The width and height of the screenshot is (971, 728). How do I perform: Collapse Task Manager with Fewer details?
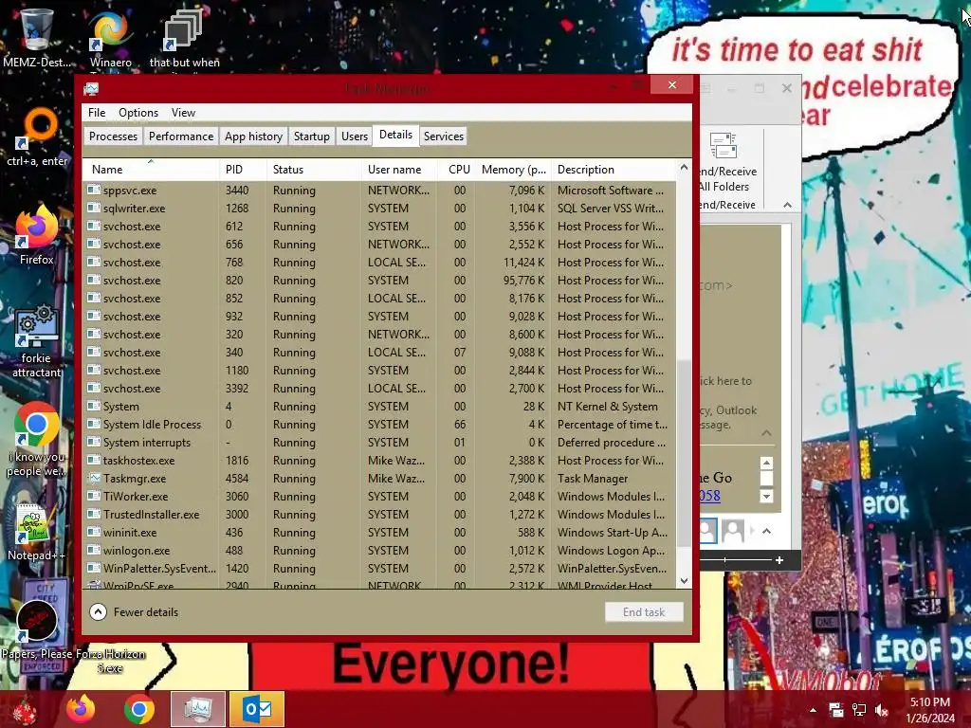click(x=134, y=612)
